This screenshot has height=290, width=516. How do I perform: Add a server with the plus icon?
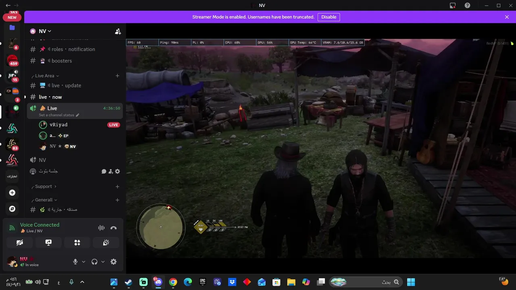(12, 193)
